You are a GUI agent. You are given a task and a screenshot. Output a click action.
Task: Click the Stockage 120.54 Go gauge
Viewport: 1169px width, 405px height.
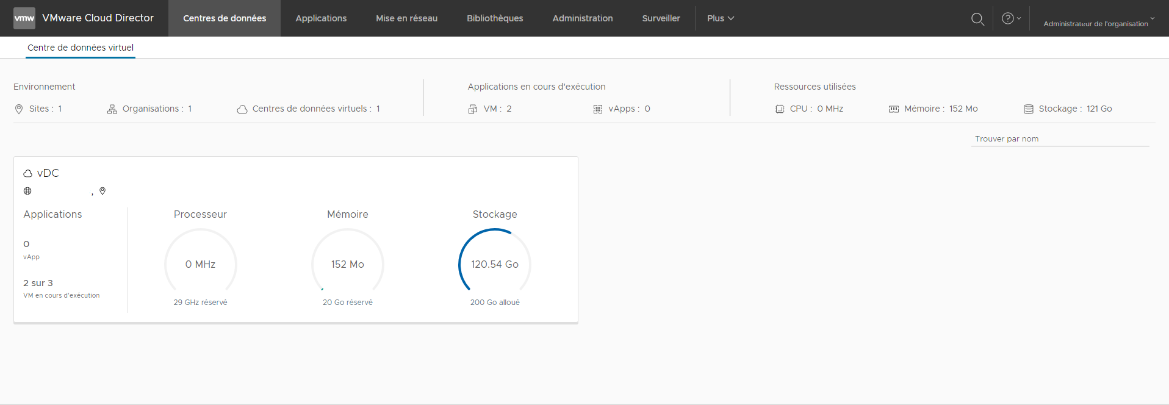(495, 264)
